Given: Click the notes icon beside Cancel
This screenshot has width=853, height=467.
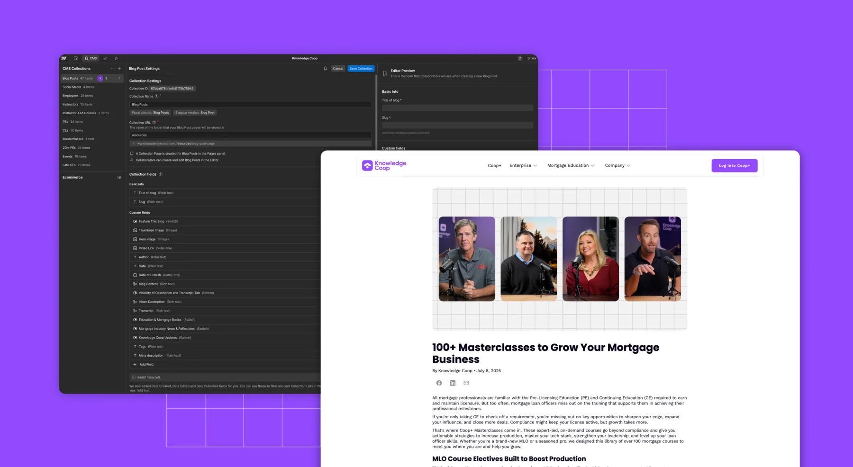Looking at the screenshot, I should pos(326,69).
